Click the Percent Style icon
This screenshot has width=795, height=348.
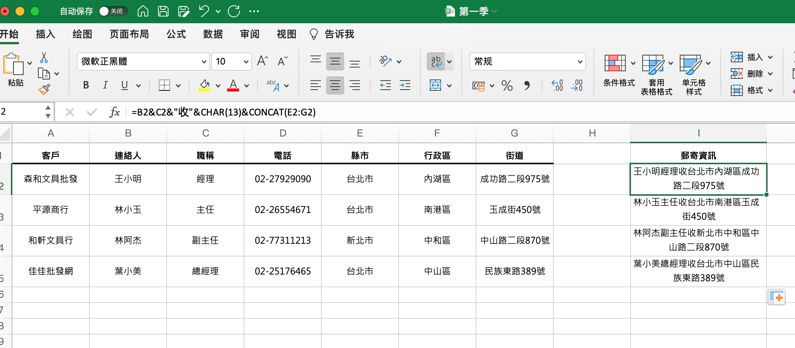coord(507,85)
